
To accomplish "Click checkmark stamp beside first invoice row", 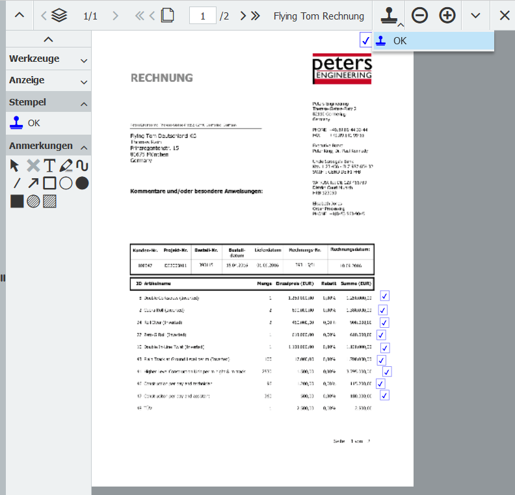I will [x=384, y=296].
